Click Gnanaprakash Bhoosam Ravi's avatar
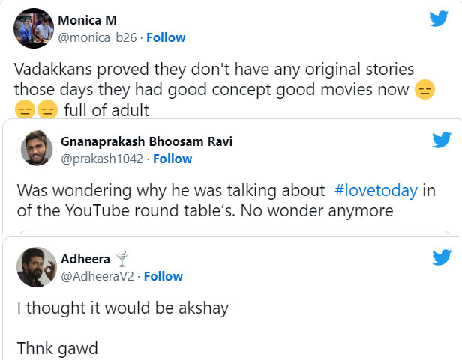 [x=36, y=150]
